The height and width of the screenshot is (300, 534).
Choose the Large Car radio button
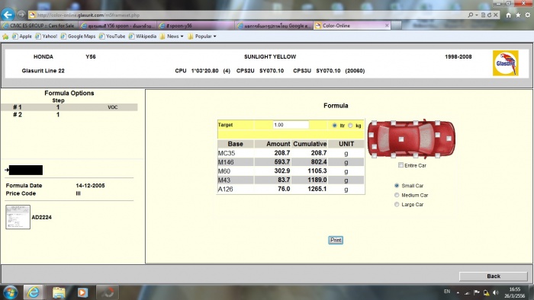pyautogui.click(x=397, y=205)
